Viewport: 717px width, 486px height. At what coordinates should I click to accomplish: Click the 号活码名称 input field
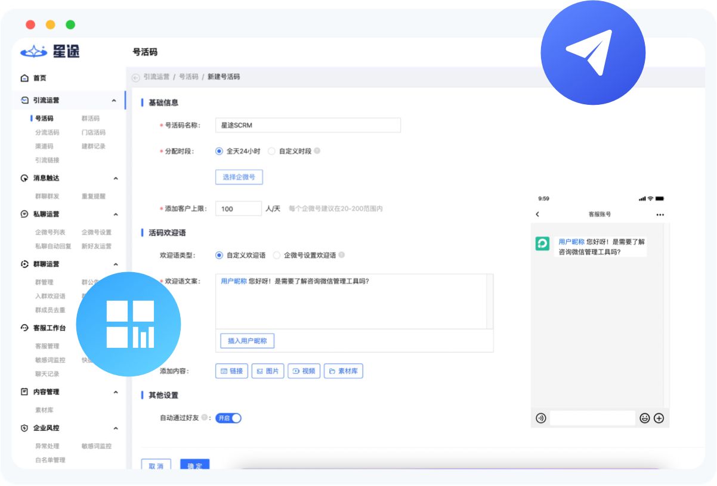click(x=308, y=125)
